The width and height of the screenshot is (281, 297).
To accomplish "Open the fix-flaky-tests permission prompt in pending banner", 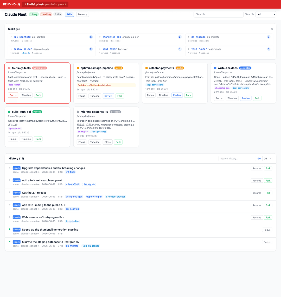I will coord(46,4).
